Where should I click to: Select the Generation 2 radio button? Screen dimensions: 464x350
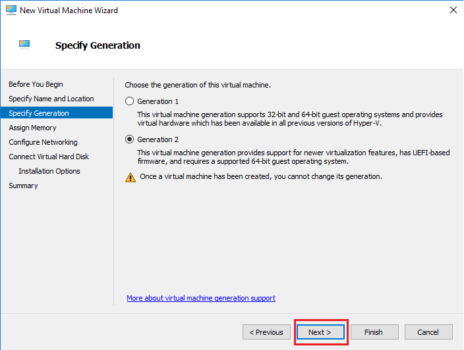pyautogui.click(x=129, y=139)
